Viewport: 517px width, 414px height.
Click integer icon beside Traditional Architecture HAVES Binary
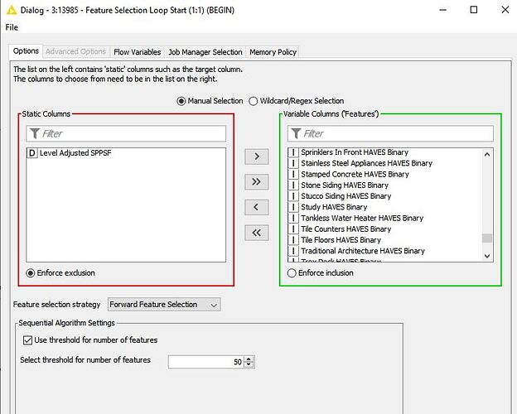pyautogui.click(x=292, y=251)
